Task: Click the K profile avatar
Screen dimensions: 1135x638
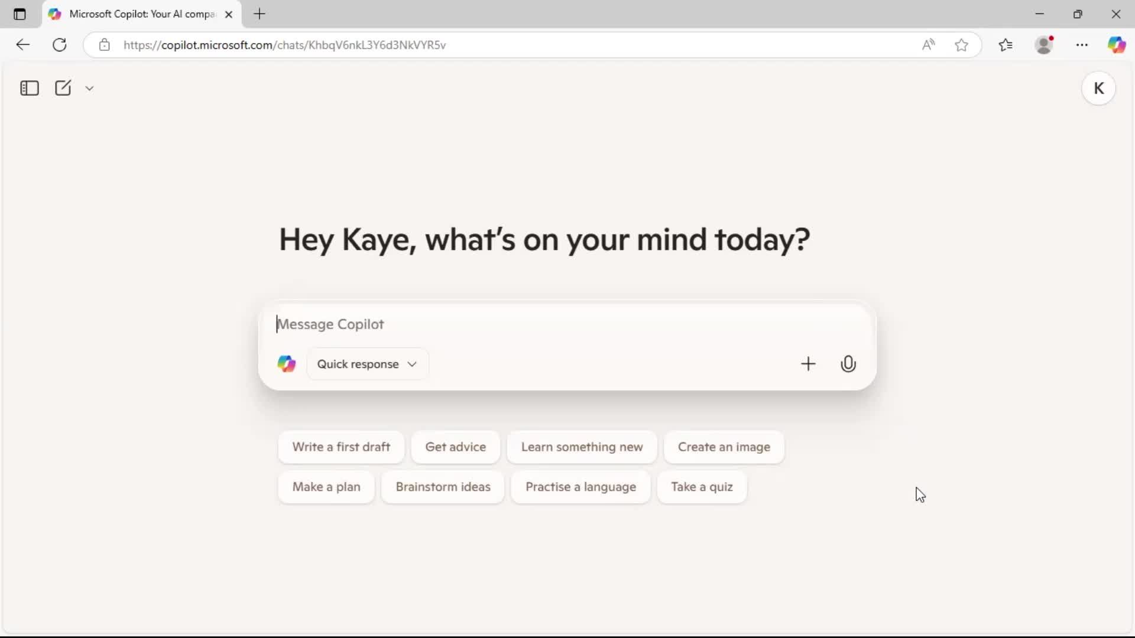Action: [x=1099, y=87]
